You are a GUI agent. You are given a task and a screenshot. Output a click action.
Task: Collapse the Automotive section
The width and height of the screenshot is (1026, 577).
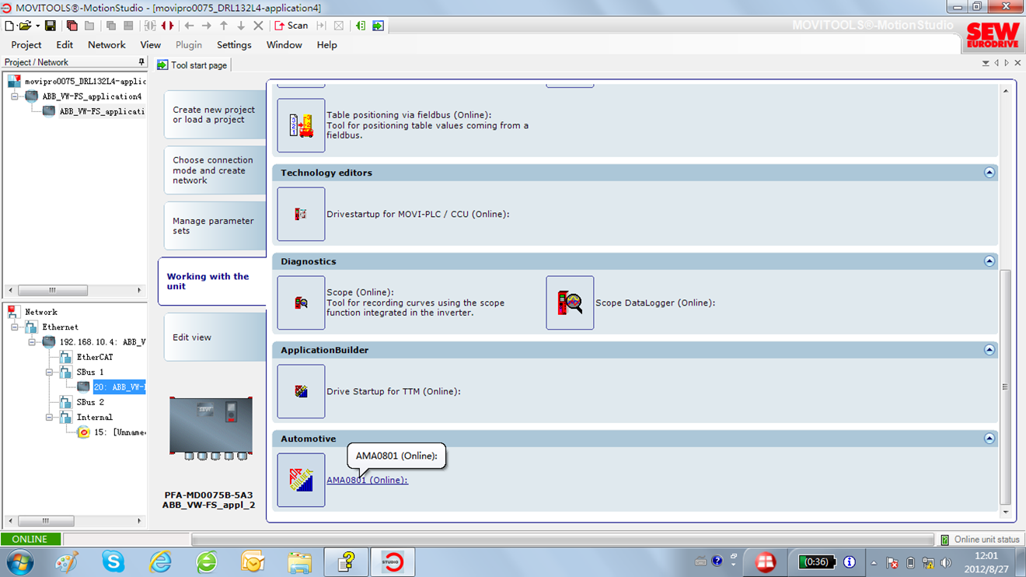coord(989,439)
